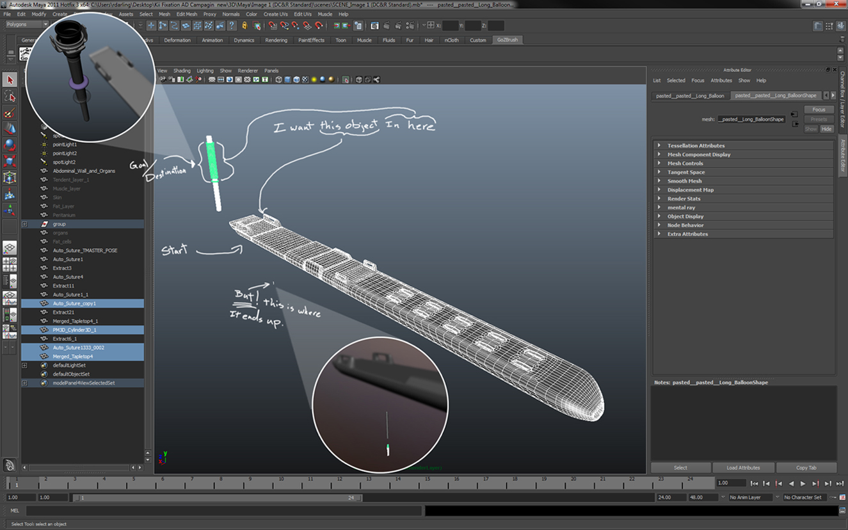Image resolution: width=848 pixels, height=530 pixels.
Task: Open the Create UVs menu
Action: coord(275,14)
